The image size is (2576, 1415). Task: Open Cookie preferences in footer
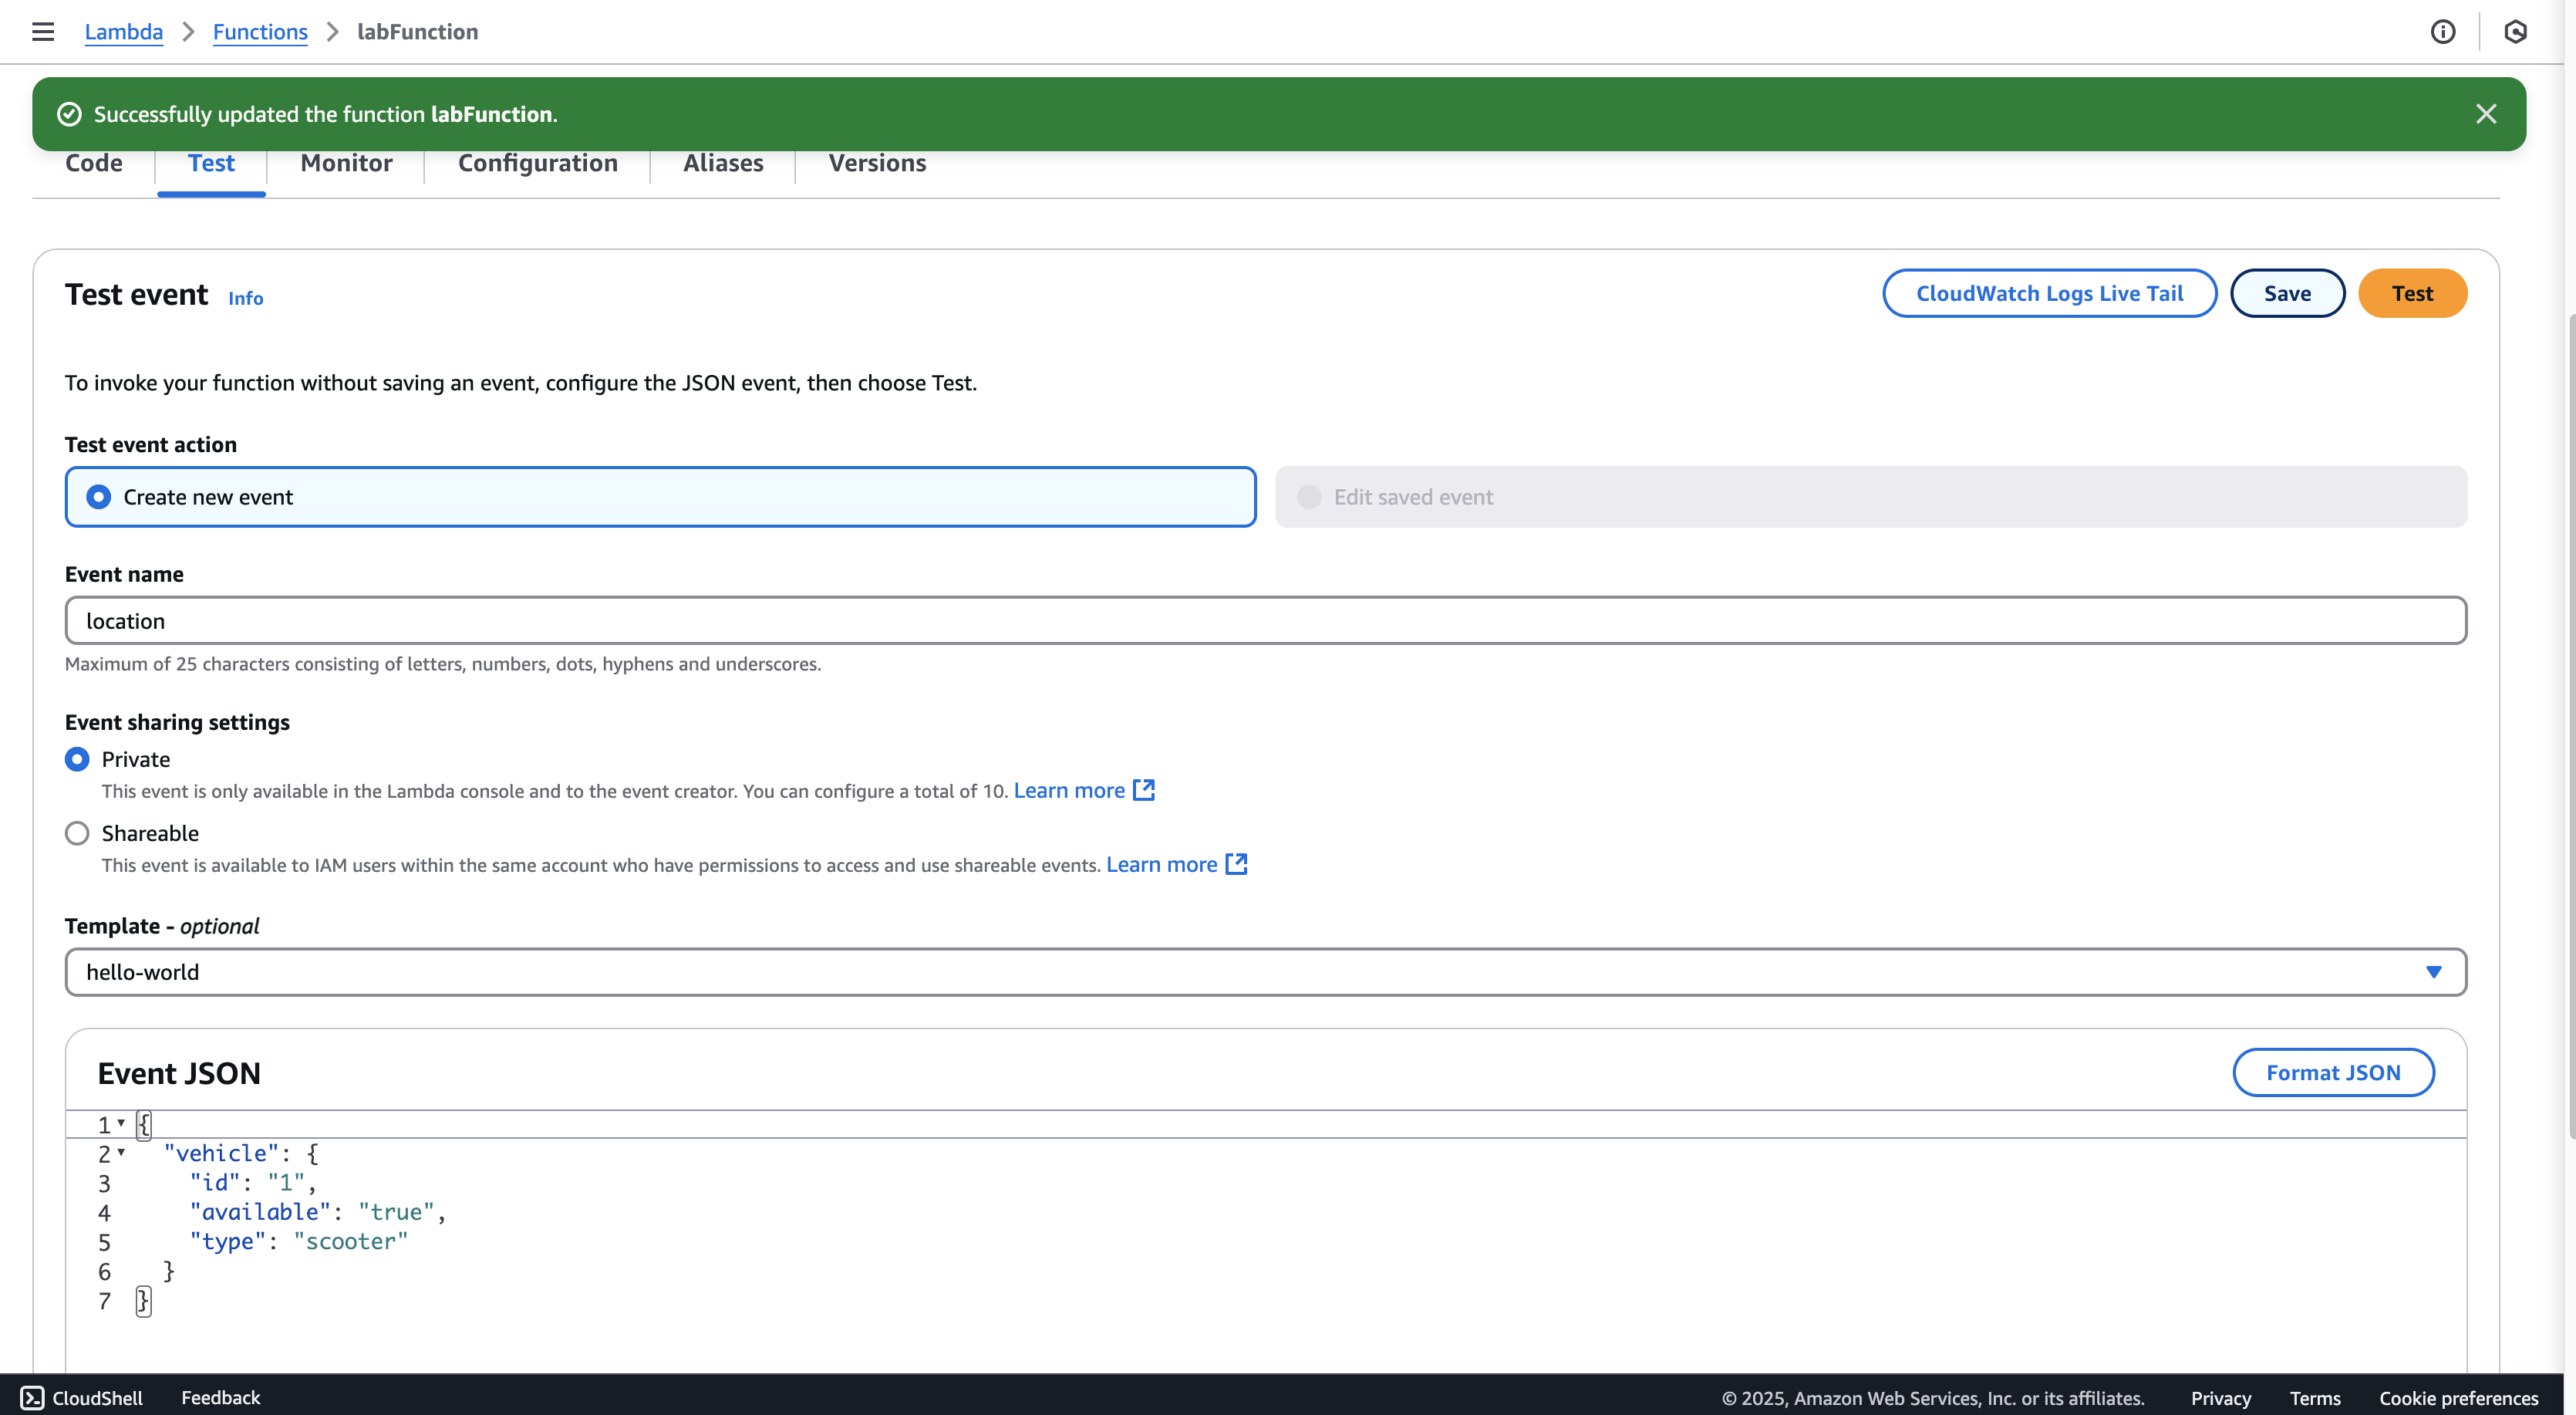2459,1398
